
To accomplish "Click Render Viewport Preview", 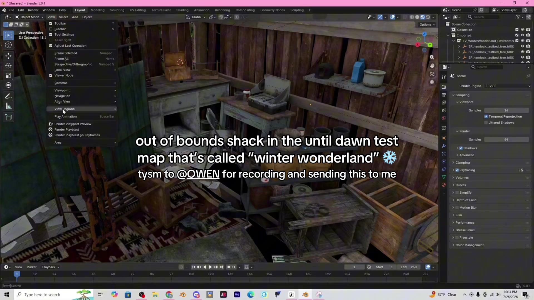I will (82, 124).
